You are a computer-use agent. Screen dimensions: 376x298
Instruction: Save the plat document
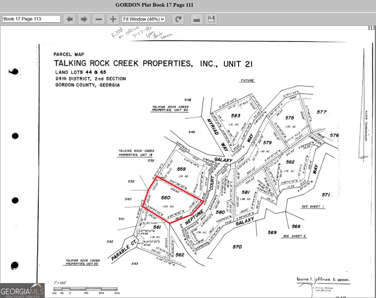pyautogui.click(x=211, y=19)
